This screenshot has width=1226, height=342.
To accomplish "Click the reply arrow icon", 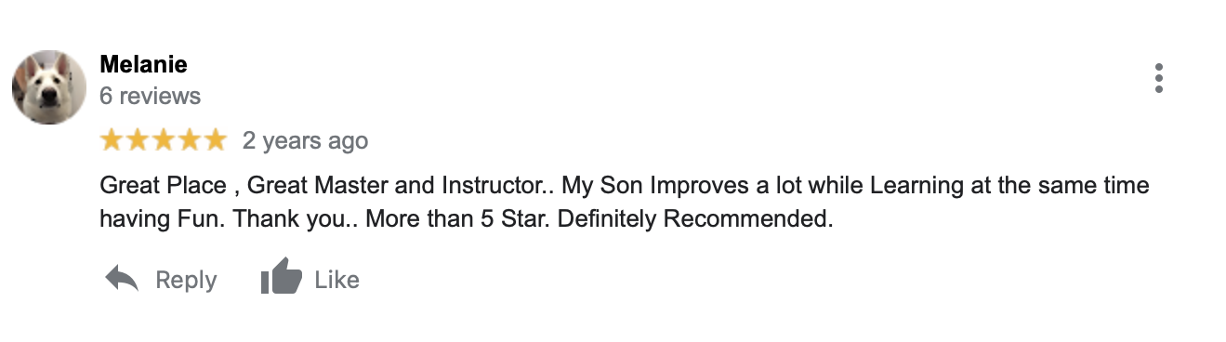I will point(122,279).
